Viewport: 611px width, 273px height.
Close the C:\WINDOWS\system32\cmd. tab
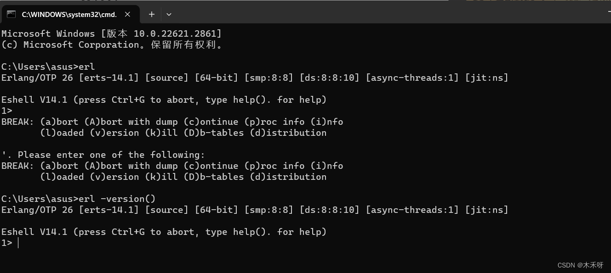(128, 14)
